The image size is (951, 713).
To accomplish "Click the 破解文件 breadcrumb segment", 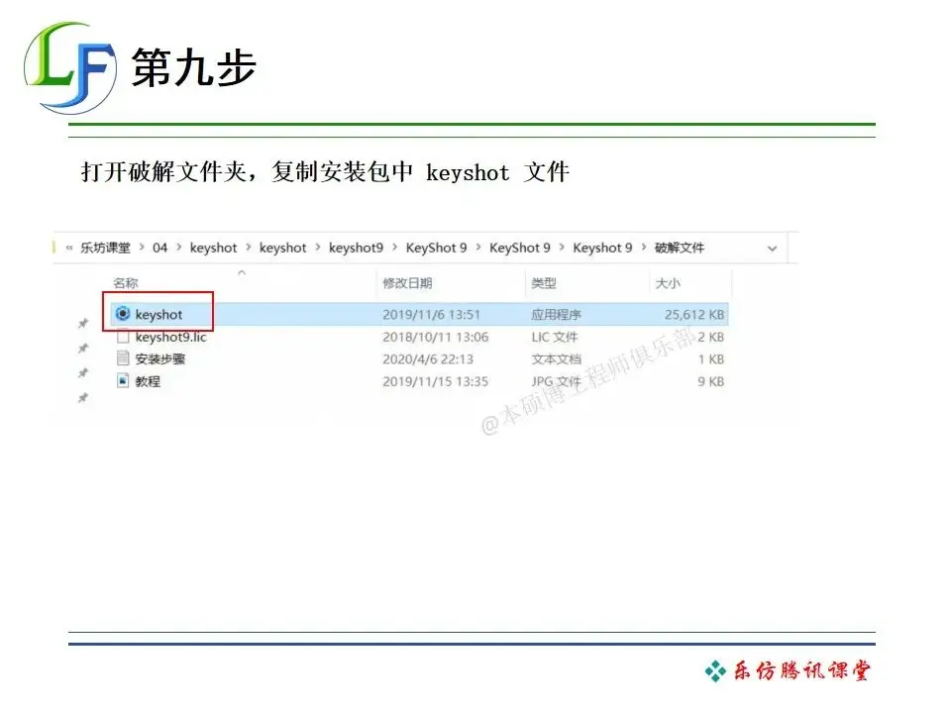I will click(x=680, y=248).
